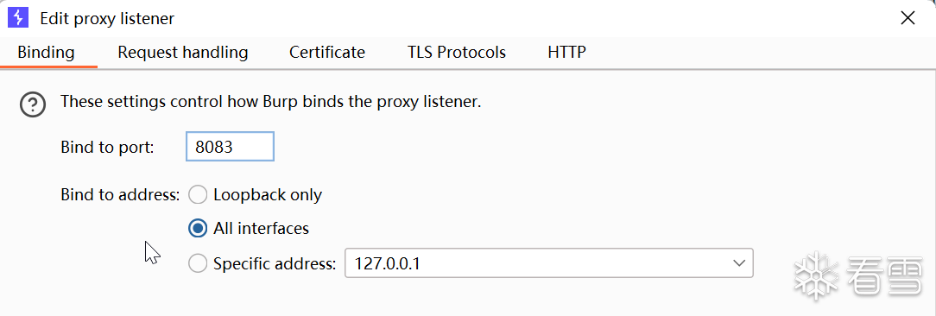The image size is (936, 316).
Task: Click the 127.0.0.1 address combo box
Action: [548, 263]
